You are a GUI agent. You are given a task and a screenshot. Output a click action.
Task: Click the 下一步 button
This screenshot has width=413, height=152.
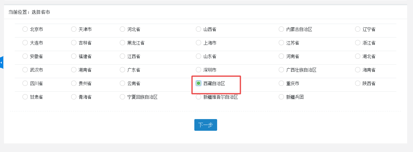(205, 125)
